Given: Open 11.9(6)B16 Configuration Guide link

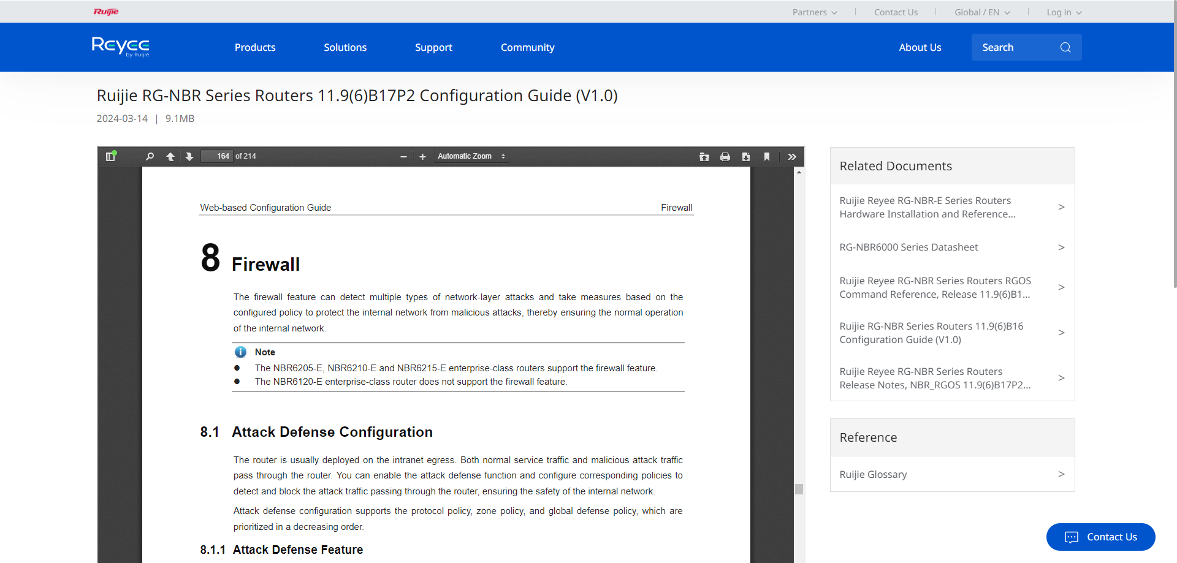Looking at the screenshot, I should click(931, 333).
